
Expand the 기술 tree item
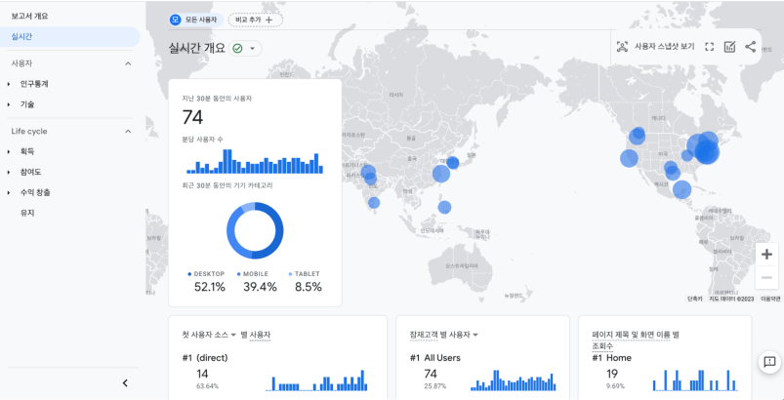pyautogui.click(x=9, y=104)
